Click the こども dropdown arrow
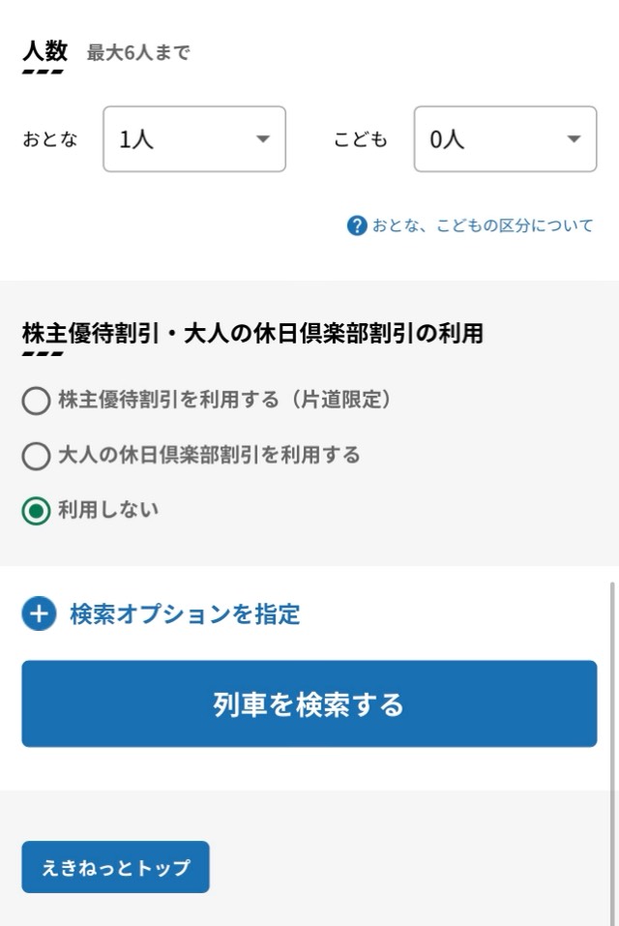619x926 pixels. click(x=574, y=139)
